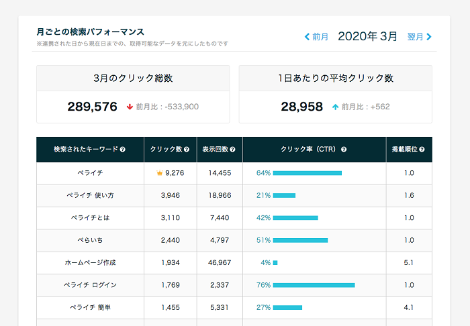The image size is (470, 326).
Task: Click the 1日あたりの平均クリック数 card heading
Action: pos(336,78)
